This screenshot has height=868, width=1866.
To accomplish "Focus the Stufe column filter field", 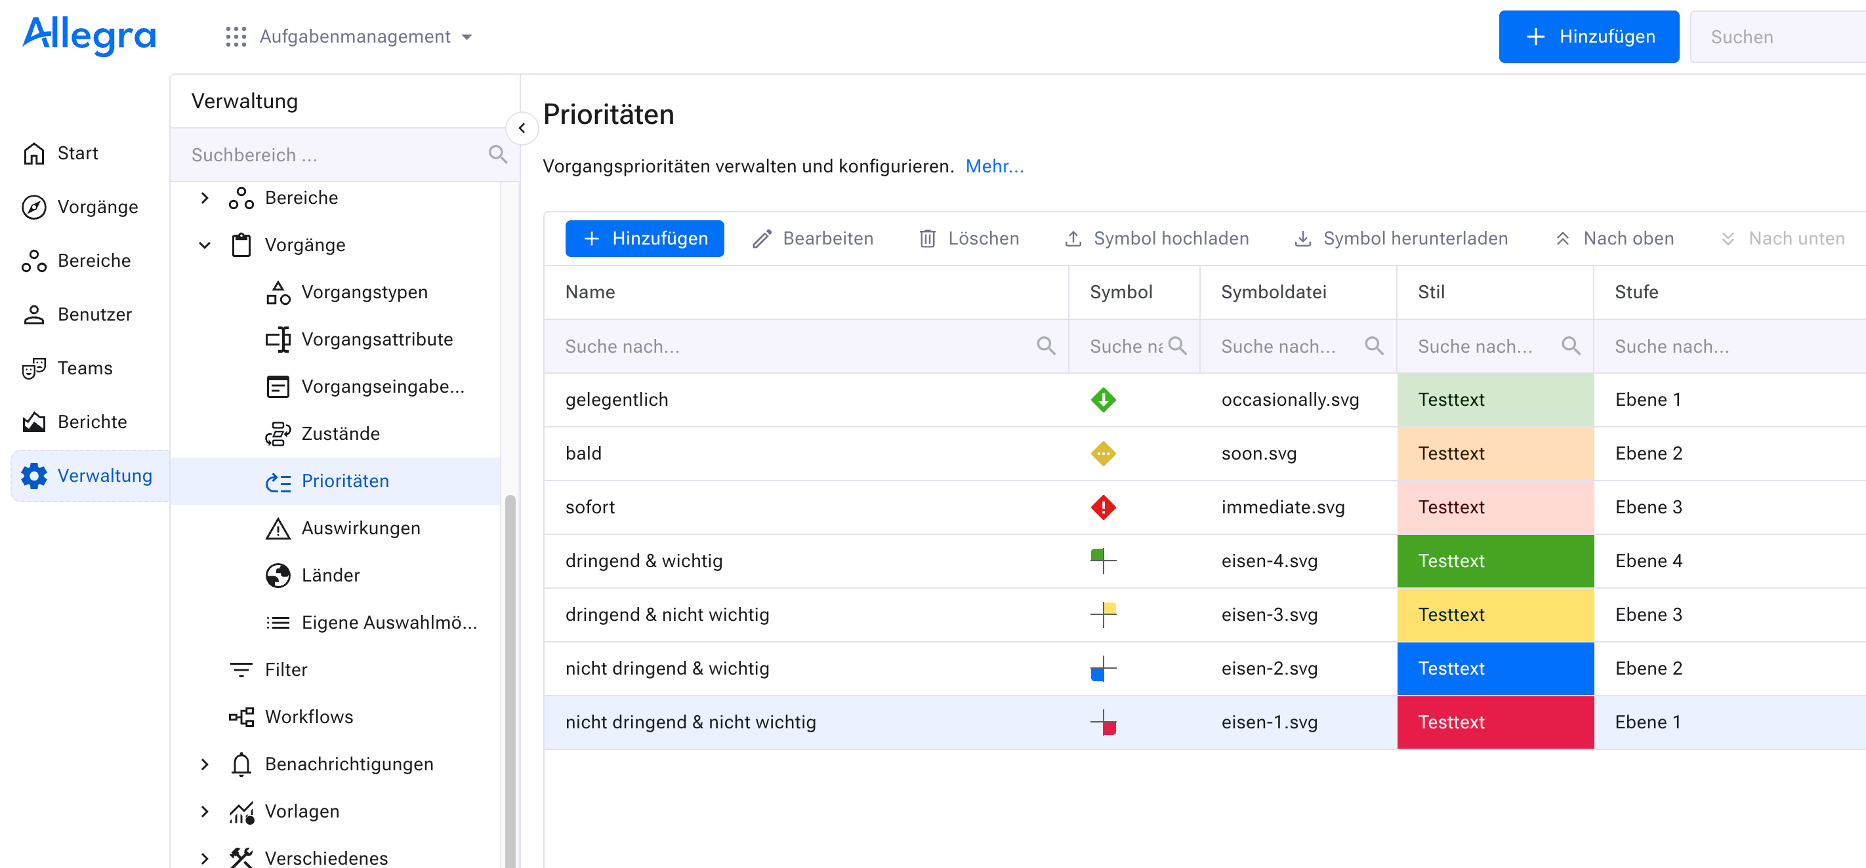I will (x=1730, y=346).
